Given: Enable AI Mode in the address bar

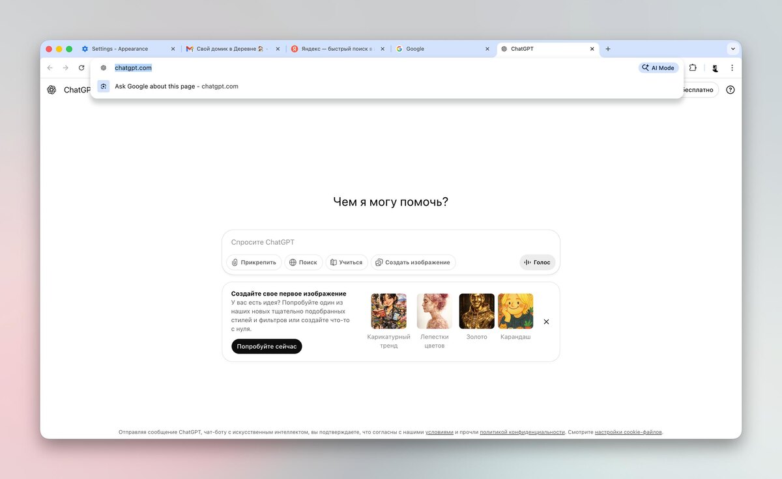Looking at the screenshot, I should tap(658, 68).
